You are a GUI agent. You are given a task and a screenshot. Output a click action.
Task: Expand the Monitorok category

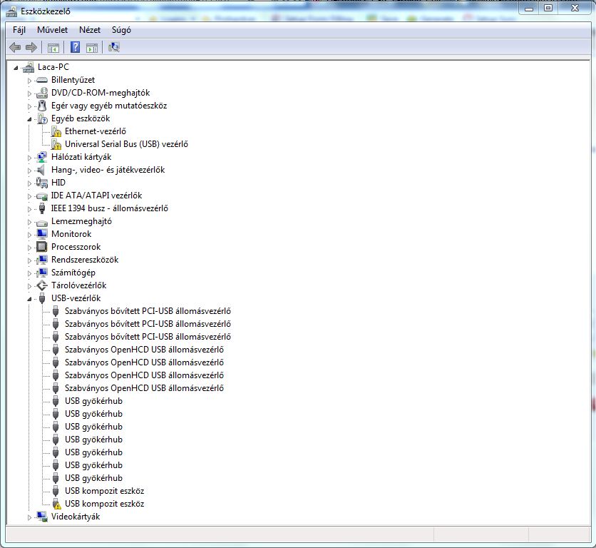(29, 235)
